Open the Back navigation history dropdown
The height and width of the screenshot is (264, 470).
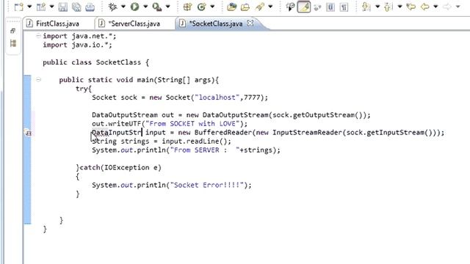pyautogui.click(x=435, y=7)
